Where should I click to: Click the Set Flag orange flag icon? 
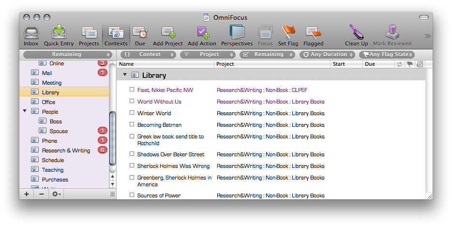pos(288,32)
